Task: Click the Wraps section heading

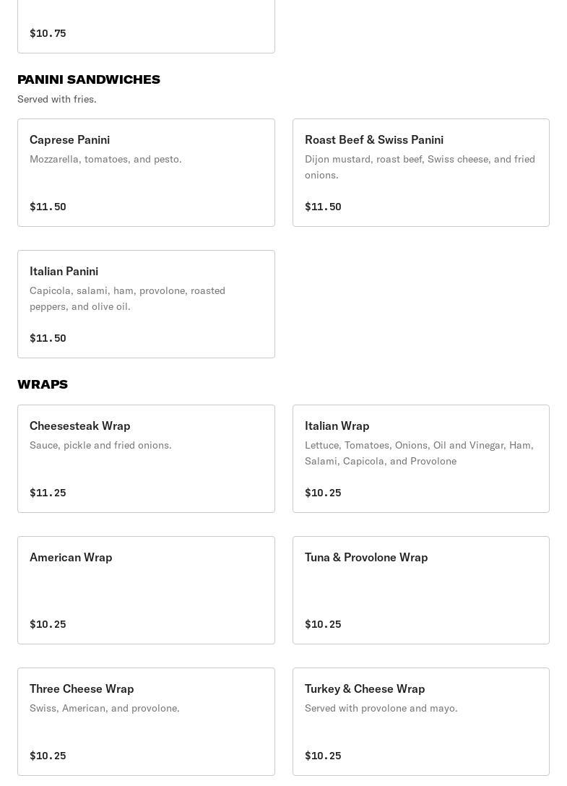Action: pyautogui.click(x=43, y=384)
